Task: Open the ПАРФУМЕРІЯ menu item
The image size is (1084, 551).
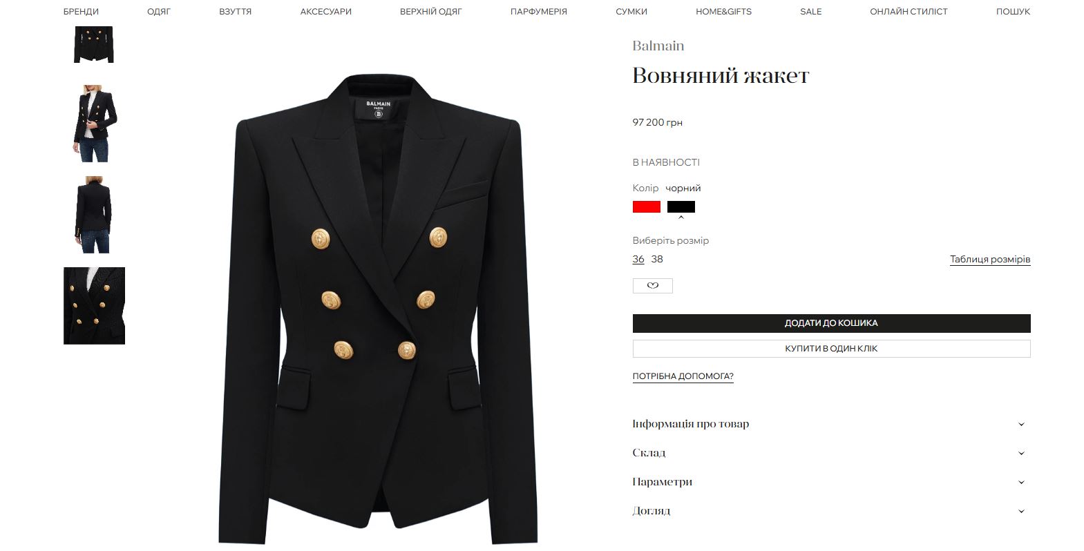Action: pos(538,12)
